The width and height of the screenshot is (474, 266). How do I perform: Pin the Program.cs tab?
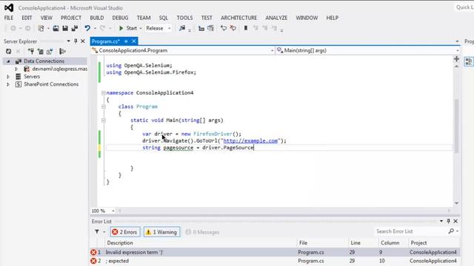(126, 41)
